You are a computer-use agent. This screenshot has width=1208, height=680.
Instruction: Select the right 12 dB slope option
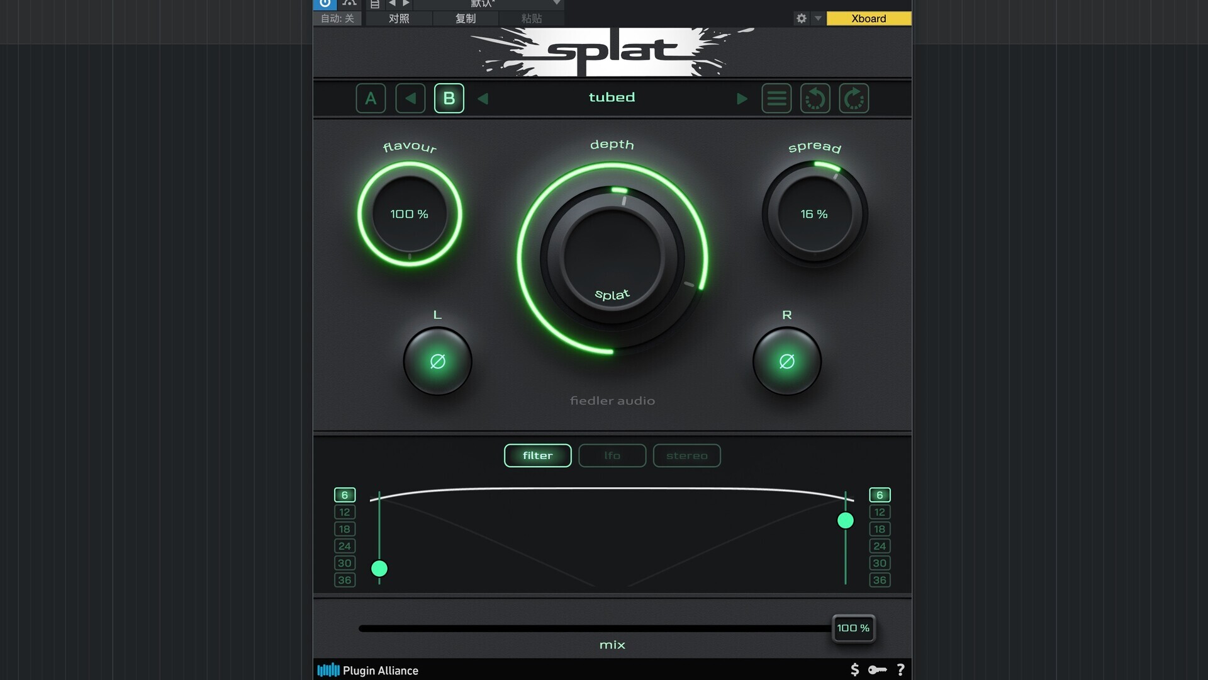coord(880,512)
